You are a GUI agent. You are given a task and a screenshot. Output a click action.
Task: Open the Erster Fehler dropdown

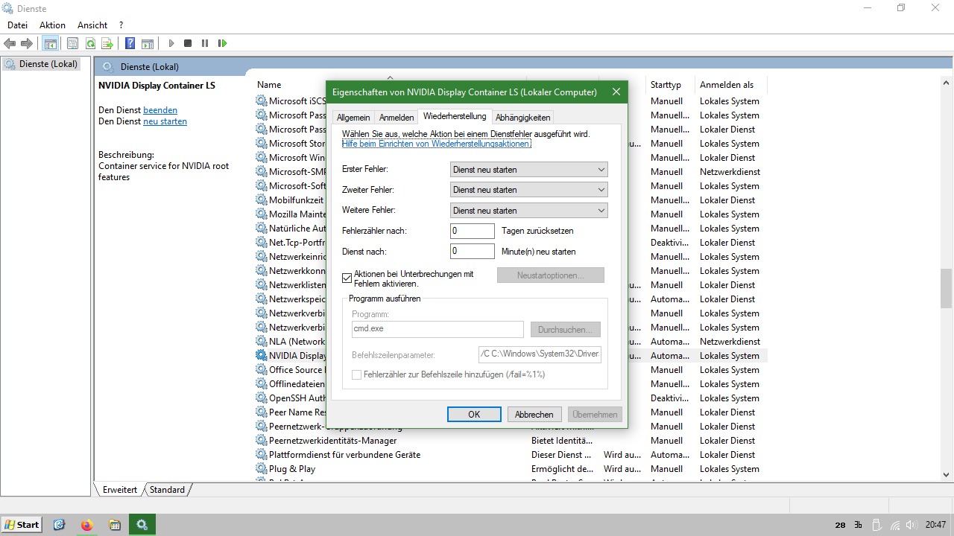(x=529, y=170)
